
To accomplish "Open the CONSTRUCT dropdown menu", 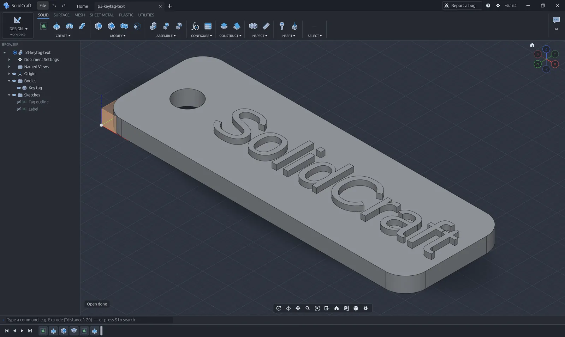I will point(230,36).
